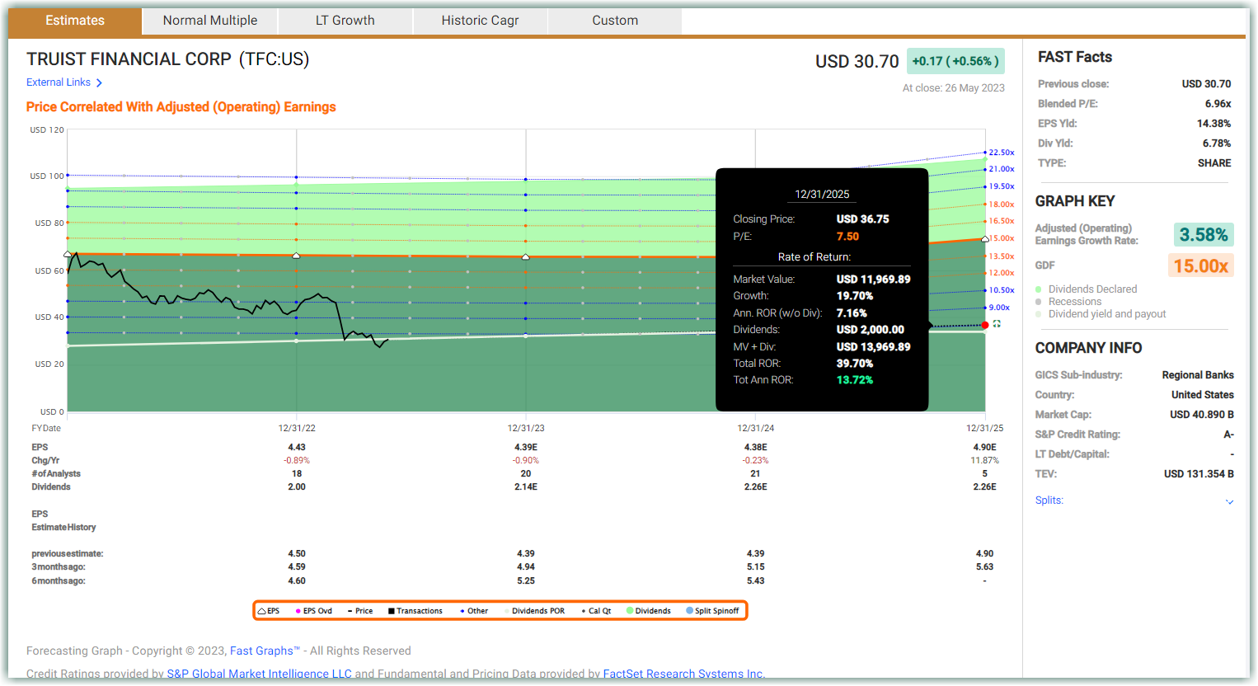This screenshot has width=1258, height=686.
Task: Click the green Dividends legend circle
Action: coord(630,611)
